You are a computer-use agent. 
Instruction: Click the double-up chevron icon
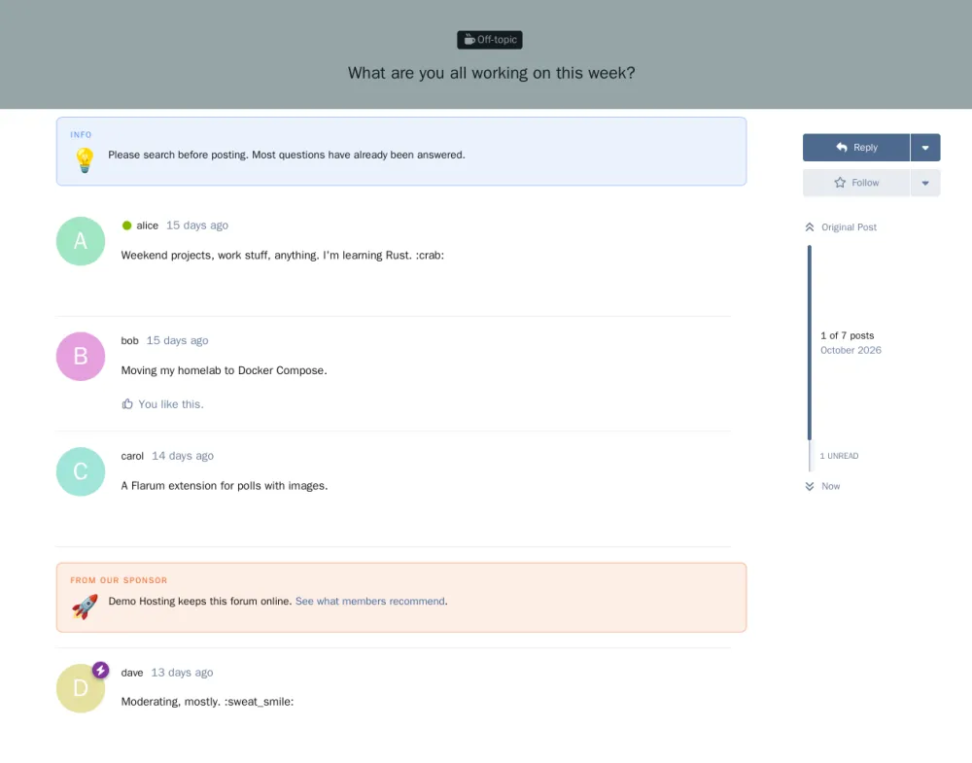tap(809, 227)
